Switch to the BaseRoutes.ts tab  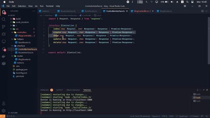click(91, 11)
